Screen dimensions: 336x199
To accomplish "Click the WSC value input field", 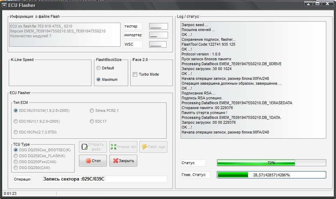I will [x=158, y=44].
